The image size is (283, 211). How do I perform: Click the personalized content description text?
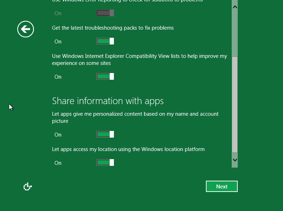pyautogui.click(x=135, y=117)
